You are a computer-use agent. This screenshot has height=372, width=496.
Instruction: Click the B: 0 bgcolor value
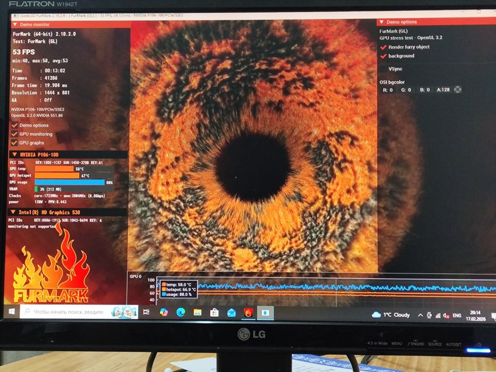pyautogui.click(x=425, y=90)
